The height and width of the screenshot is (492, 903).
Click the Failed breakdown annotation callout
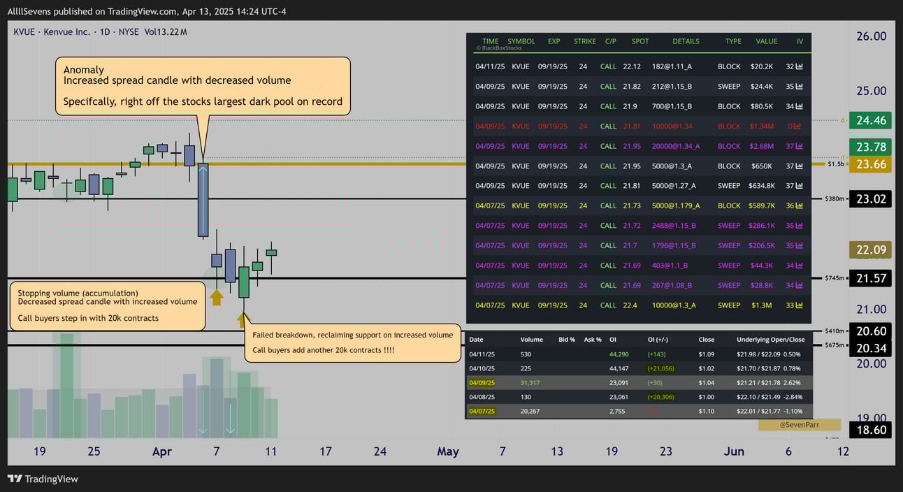pyautogui.click(x=353, y=342)
